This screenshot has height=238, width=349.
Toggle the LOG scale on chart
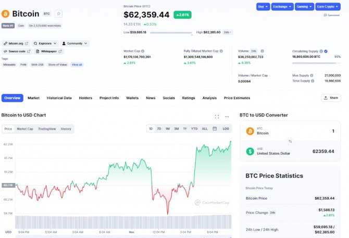tap(226, 128)
